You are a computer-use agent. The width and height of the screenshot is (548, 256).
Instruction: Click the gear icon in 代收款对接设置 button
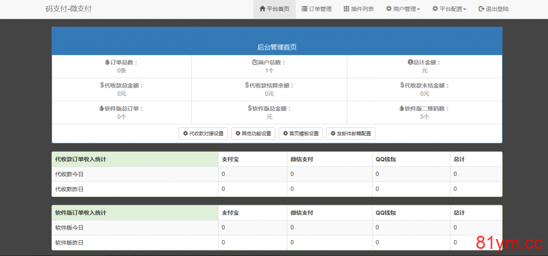(x=185, y=133)
